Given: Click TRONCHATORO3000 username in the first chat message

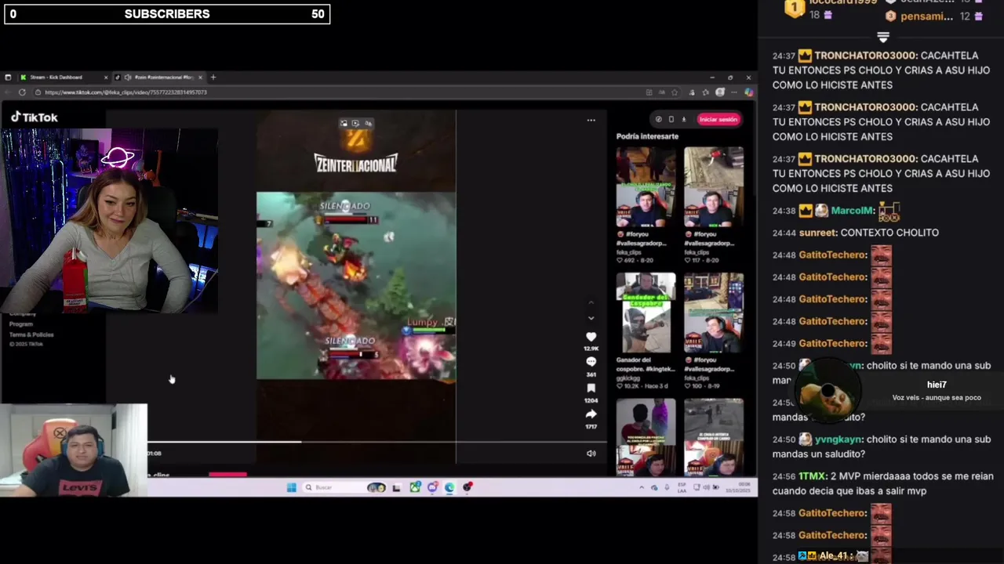Looking at the screenshot, I should 865,56.
